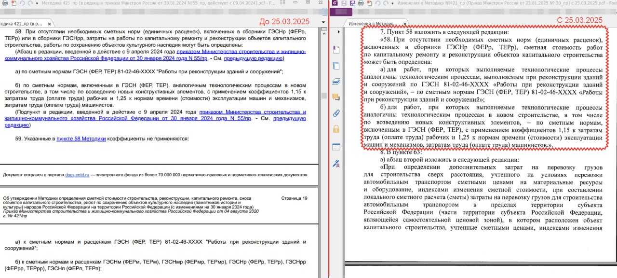Viewport: 617px width, 278px height.
Task: Click the 'С 25.03.2025' red annotation
Action: (580, 20)
